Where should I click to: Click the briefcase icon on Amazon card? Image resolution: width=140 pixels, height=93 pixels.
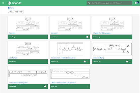tap(87, 37)
